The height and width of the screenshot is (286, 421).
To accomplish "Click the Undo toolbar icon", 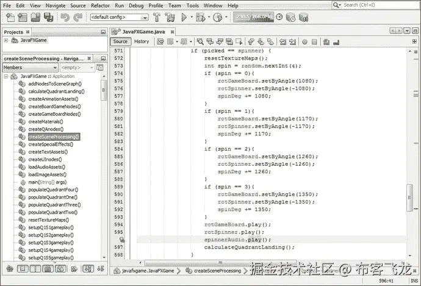I will pyautogui.click(x=65, y=18).
